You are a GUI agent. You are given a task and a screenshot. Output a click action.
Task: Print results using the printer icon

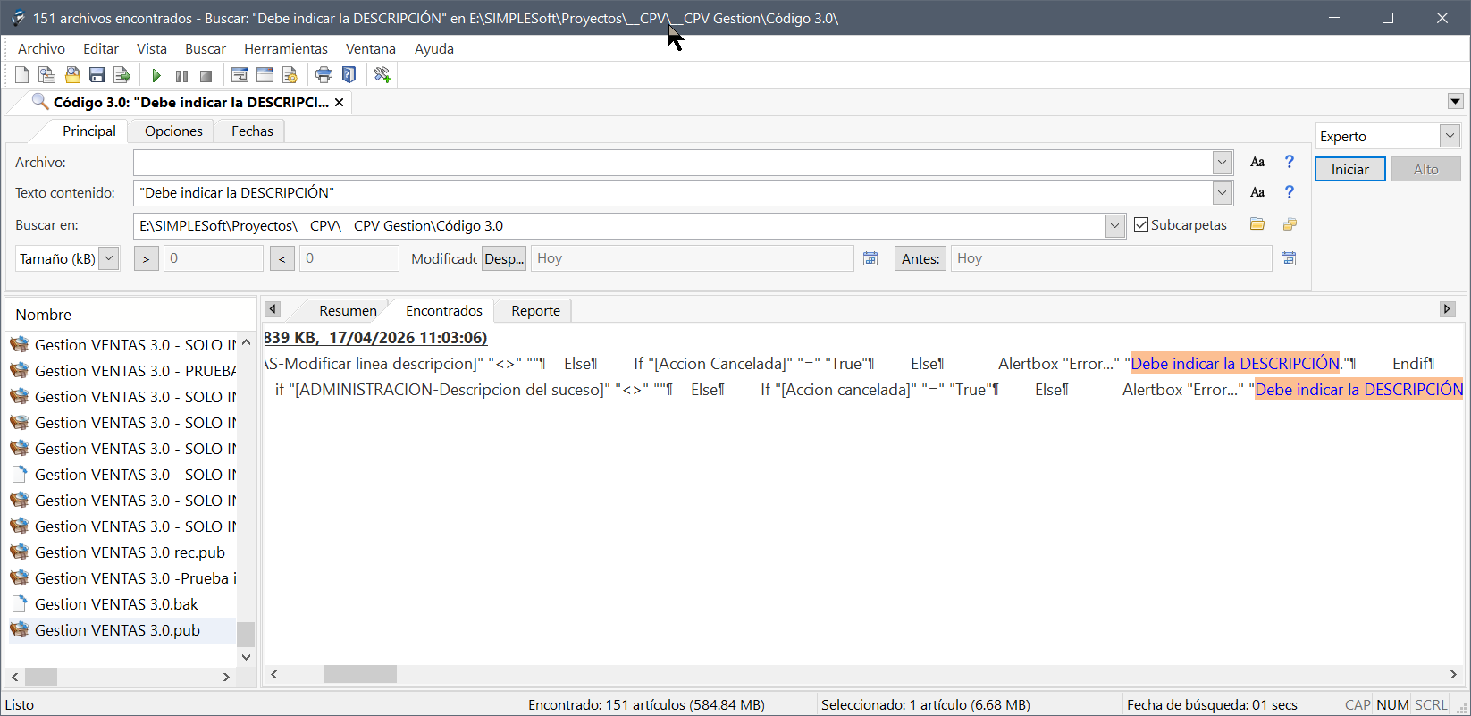(324, 75)
